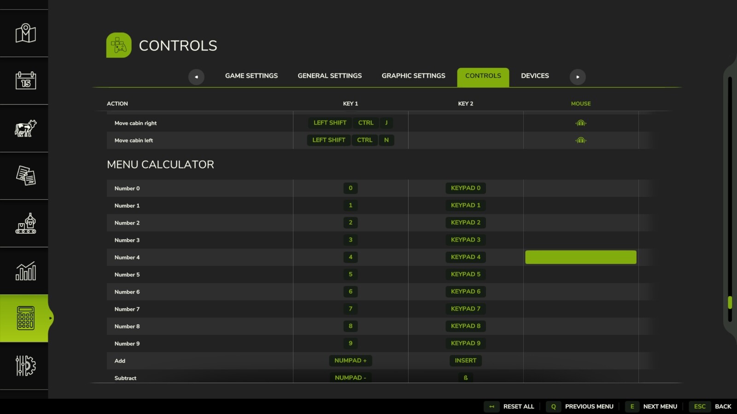Open the production chains menu
This screenshot has width=737, height=414.
[24, 223]
